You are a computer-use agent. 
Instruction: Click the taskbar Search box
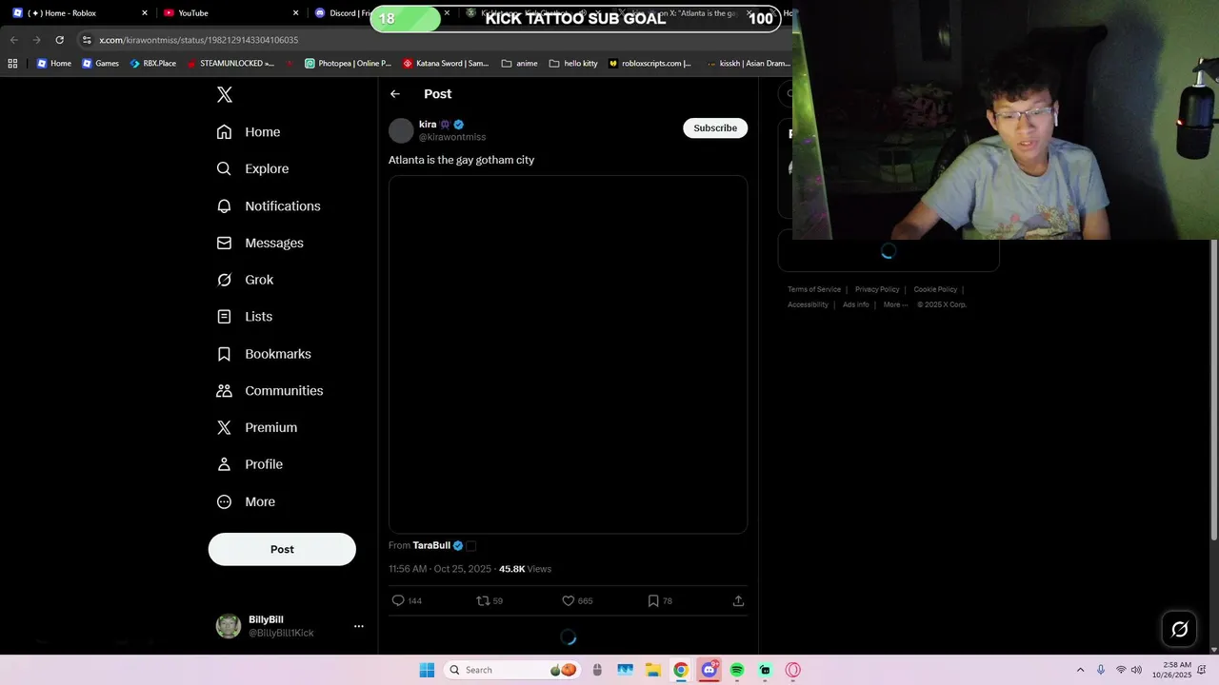(510, 670)
